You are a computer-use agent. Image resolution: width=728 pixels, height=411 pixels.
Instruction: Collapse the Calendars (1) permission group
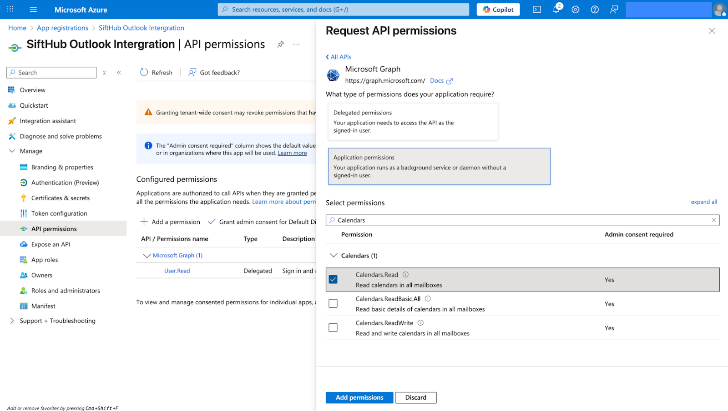[x=334, y=255]
